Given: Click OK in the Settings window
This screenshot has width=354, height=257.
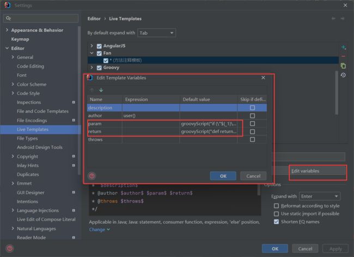Looking at the screenshot, I should point(274,249).
